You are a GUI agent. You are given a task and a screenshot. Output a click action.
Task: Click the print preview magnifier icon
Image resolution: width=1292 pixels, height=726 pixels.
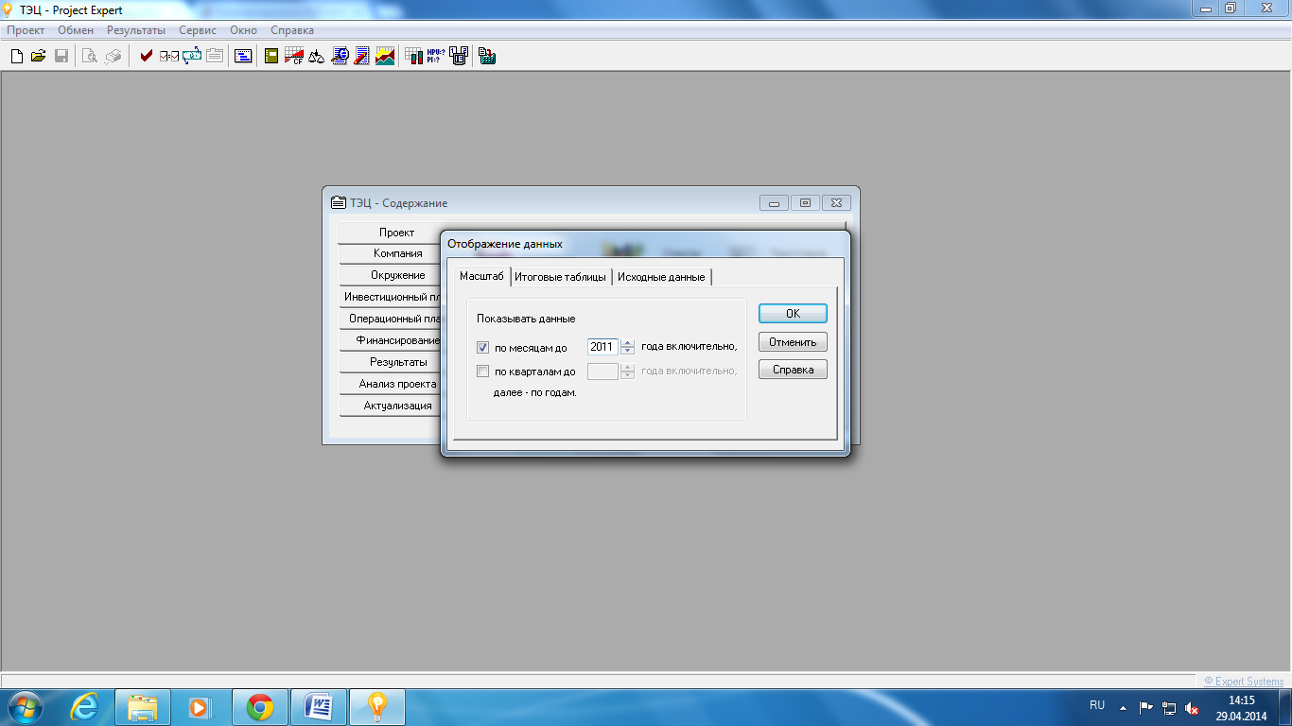point(90,57)
